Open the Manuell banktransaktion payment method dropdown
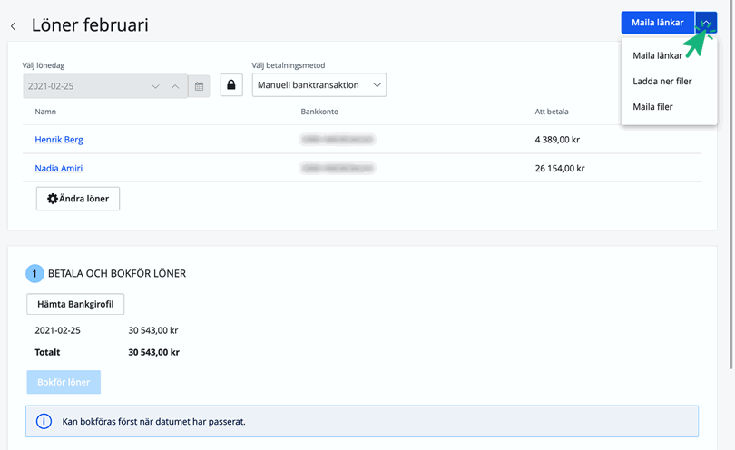The image size is (735, 450). [x=318, y=85]
